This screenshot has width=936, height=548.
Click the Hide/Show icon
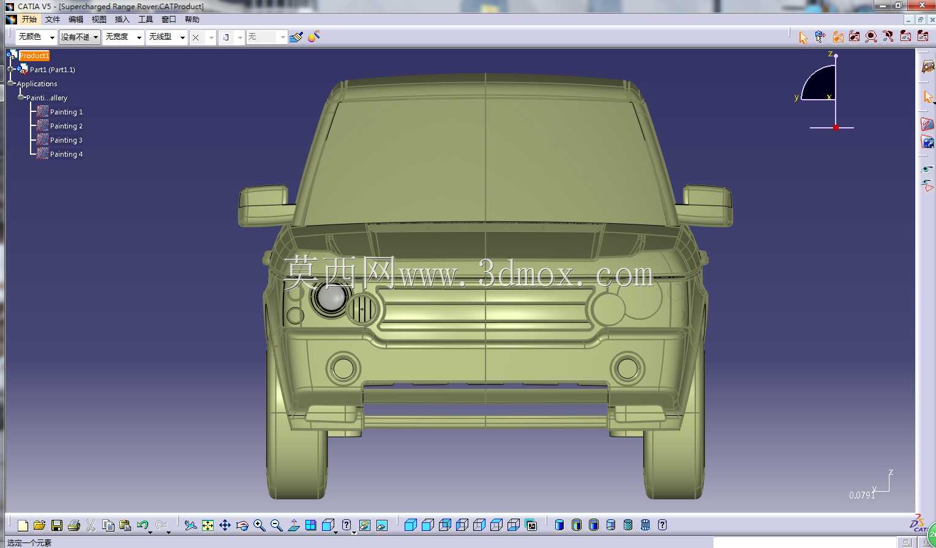(365, 525)
